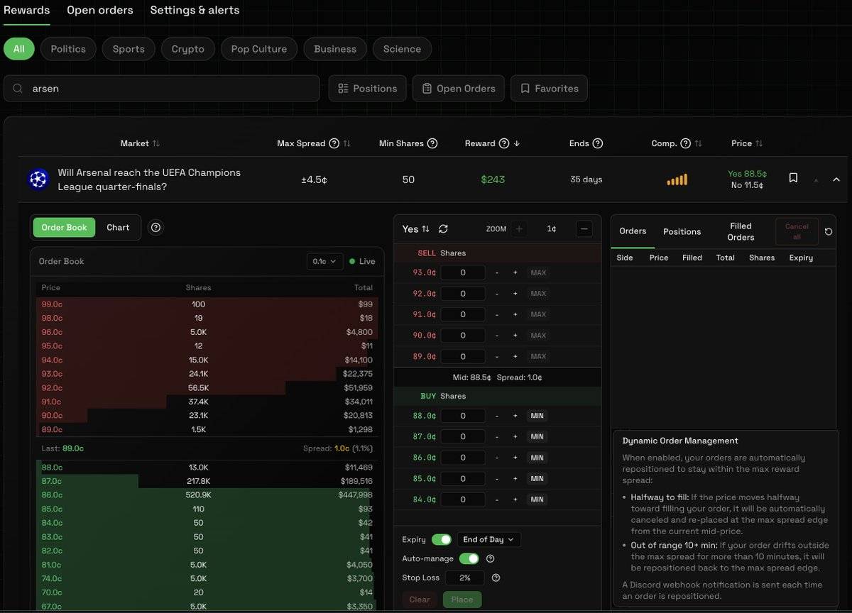Decrease shares at 89.0¢ sell level
The height and width of the screenshot is (613, 852).
coord(497,356)
